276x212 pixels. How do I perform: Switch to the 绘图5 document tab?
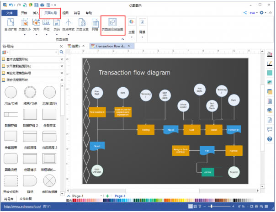point(76,46)
